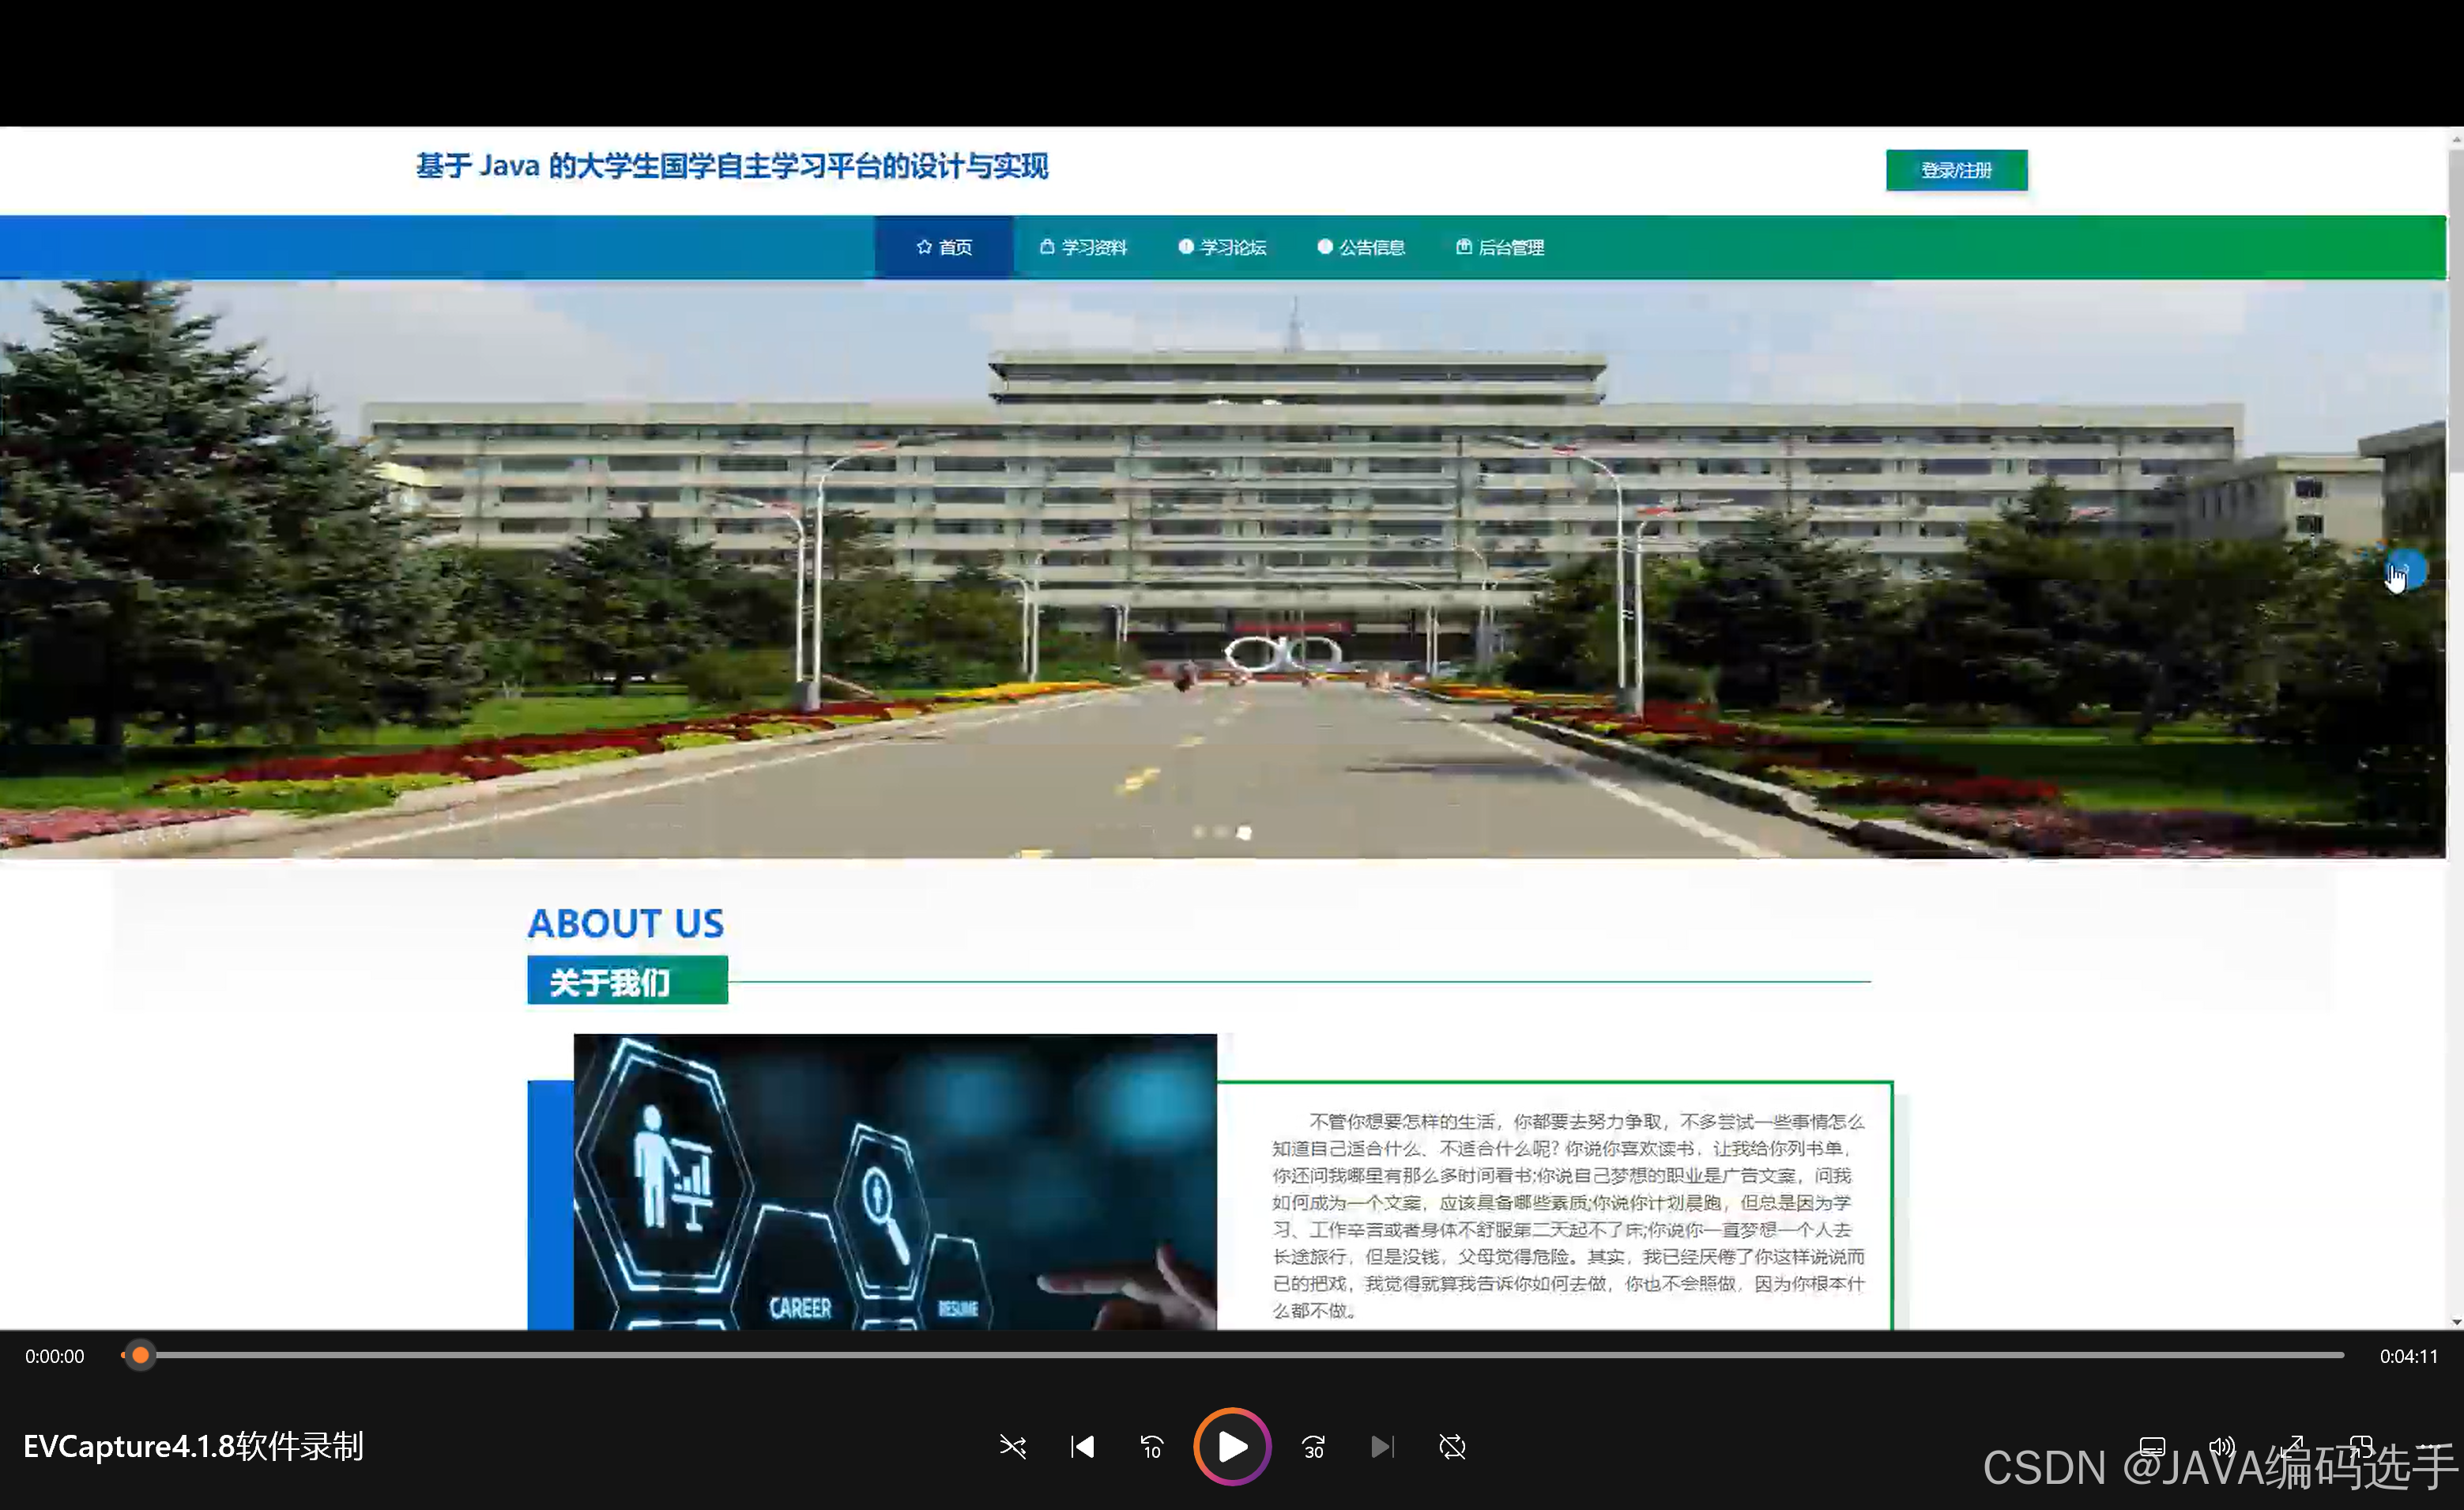Show the previous carousel slide with the left arrow
Screen dimensions: 2464x1510
[37, 569]
